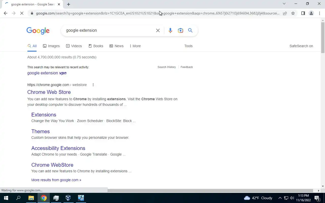Open File Explorer from the taskbar
The image size is (325, 203).
click(31, 198)
